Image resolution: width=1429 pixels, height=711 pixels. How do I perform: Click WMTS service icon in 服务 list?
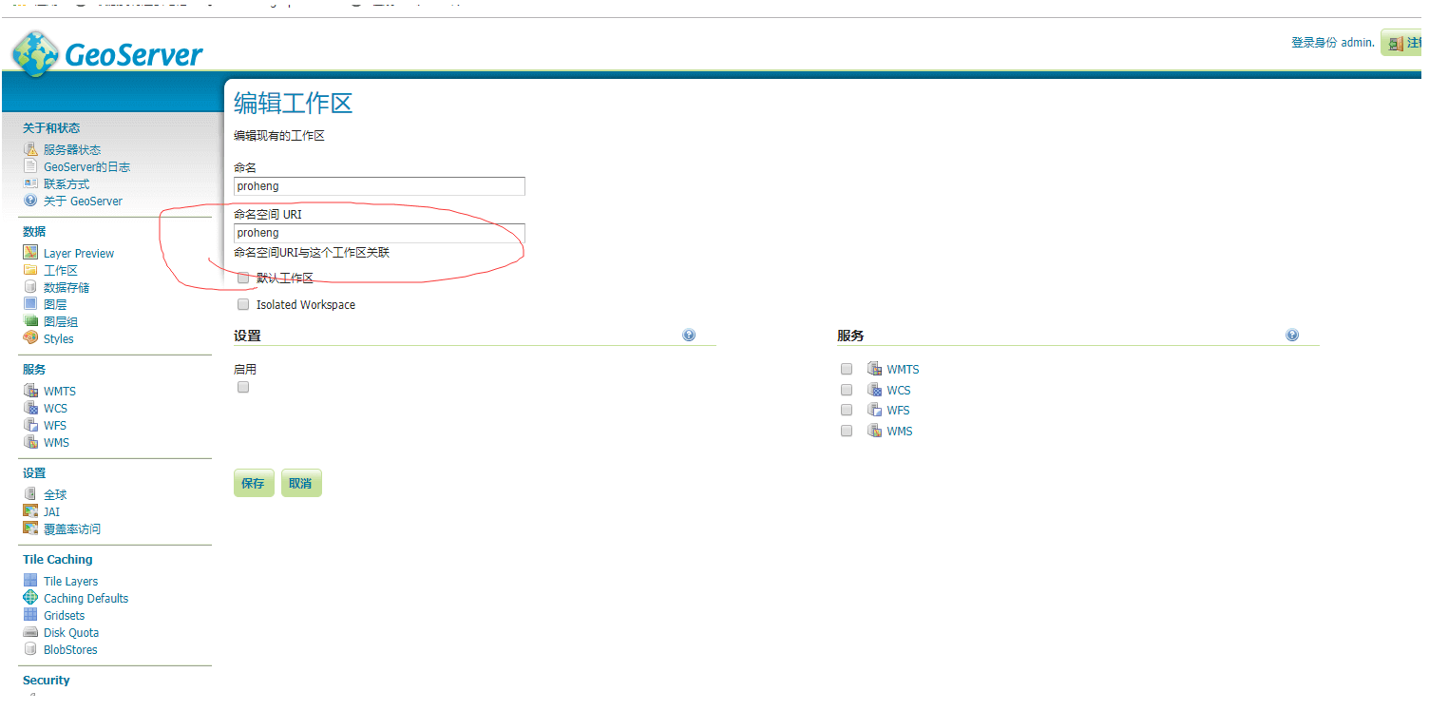click(874, 370)
